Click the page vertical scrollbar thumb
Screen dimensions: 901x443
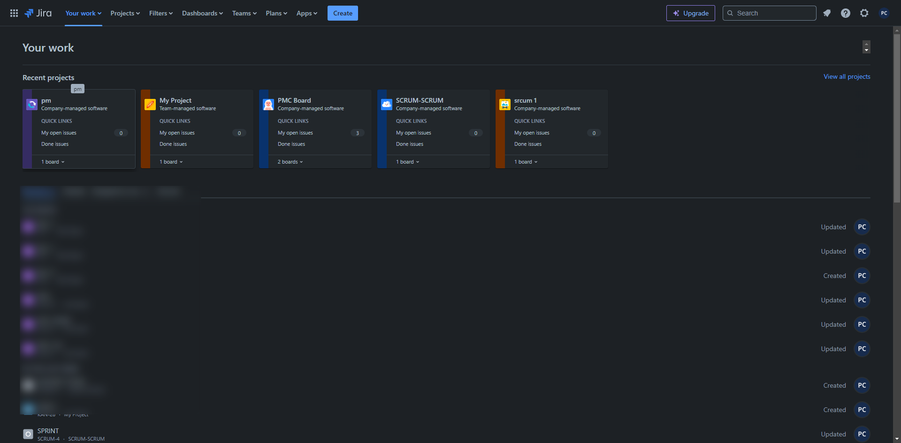tap(897, 118)
